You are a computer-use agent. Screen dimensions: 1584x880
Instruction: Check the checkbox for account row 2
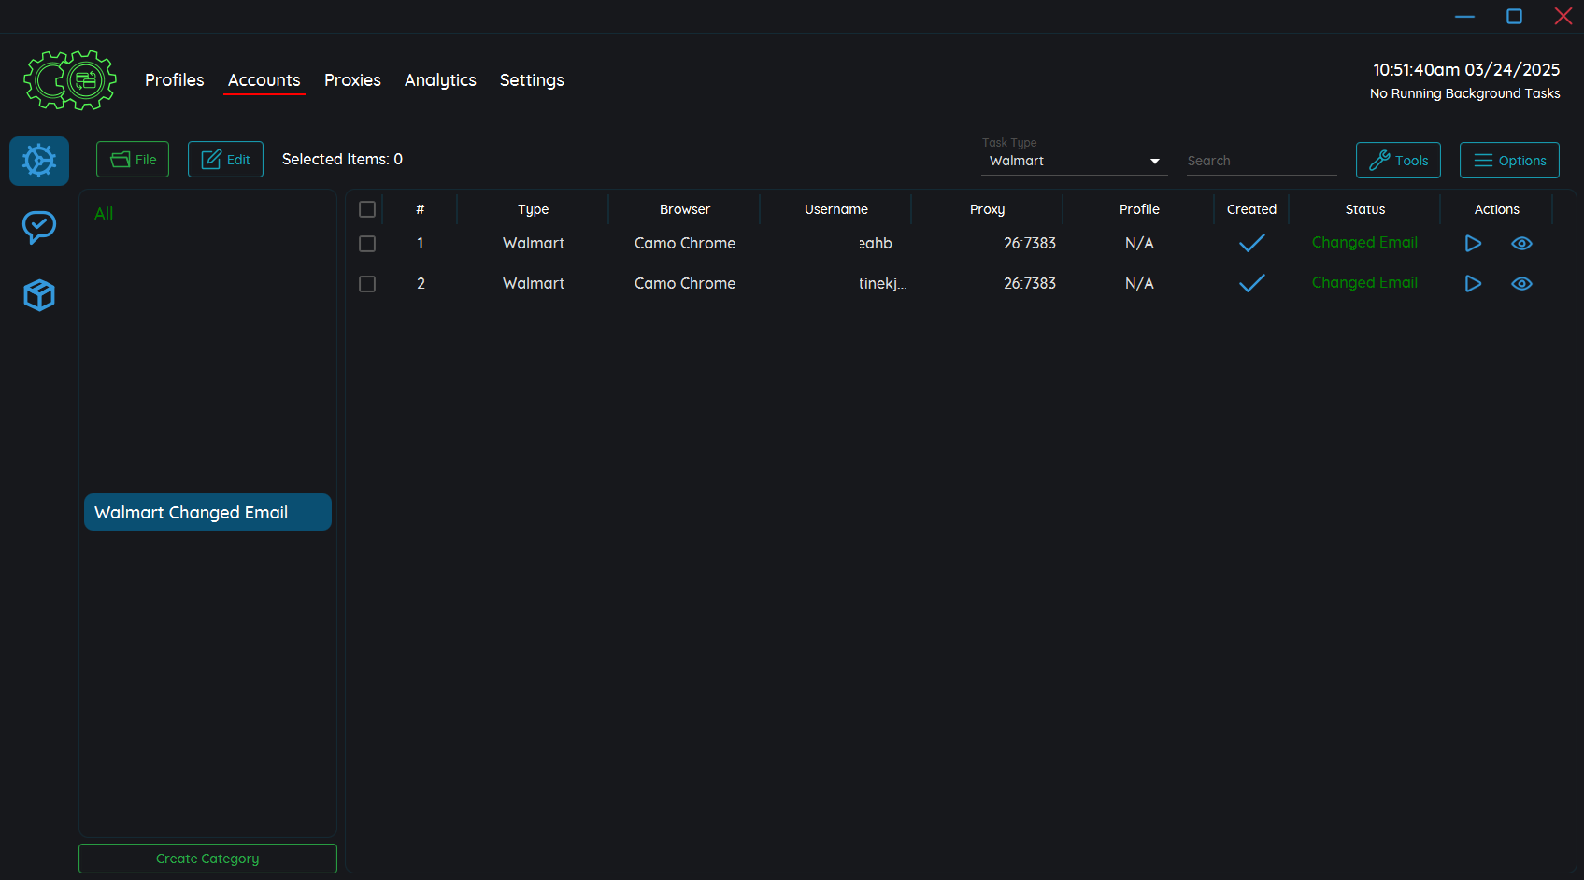(x=367, y=284)
